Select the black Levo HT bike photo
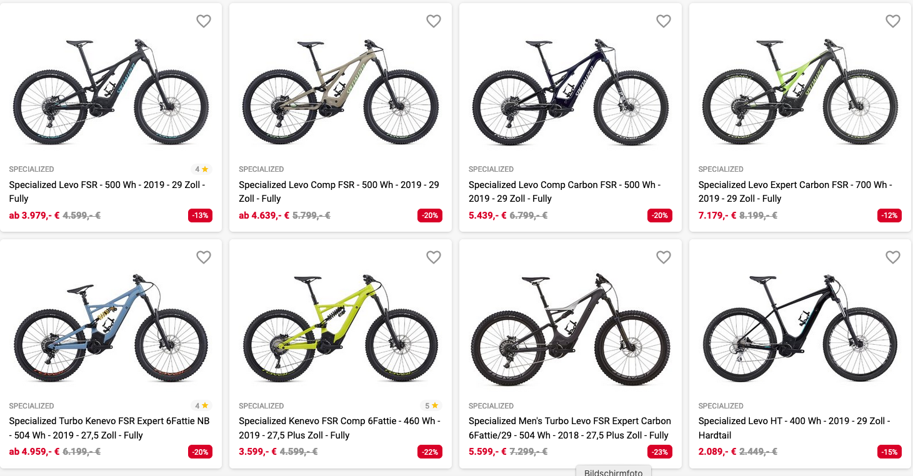The image size is (913, 476). point(800,328)
